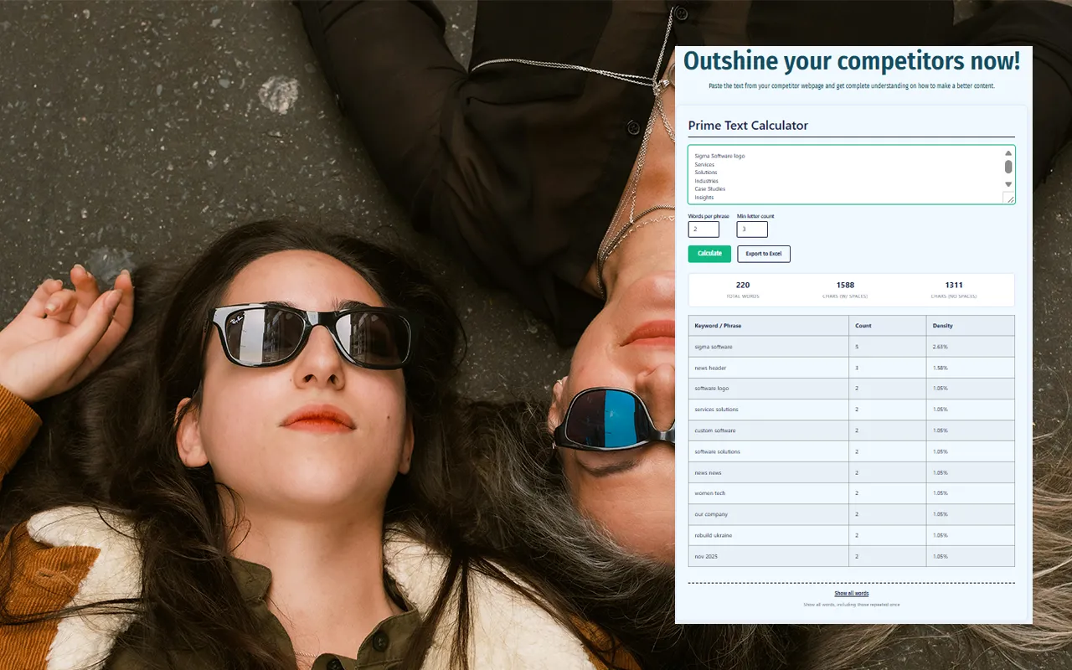
Task: Open the Show all words link
Action: click(x=851, y=593)
